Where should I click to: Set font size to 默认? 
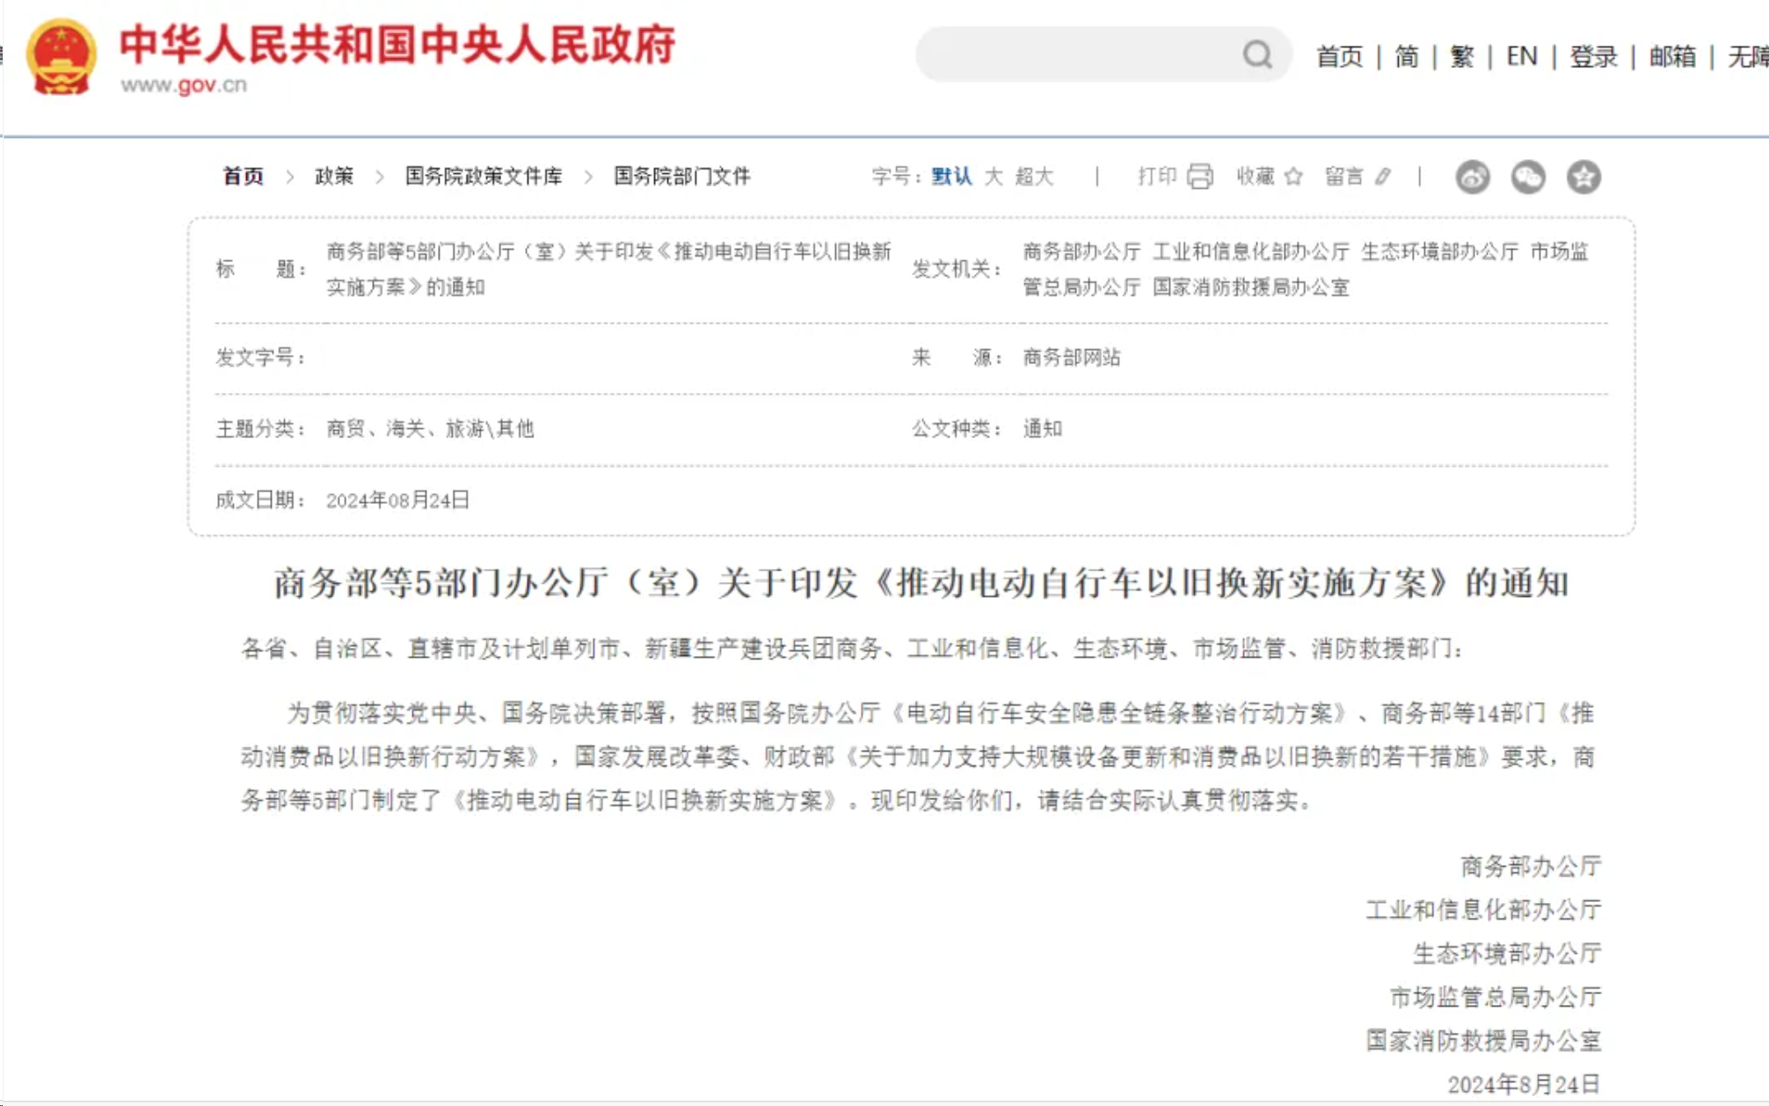pos(951,177)
